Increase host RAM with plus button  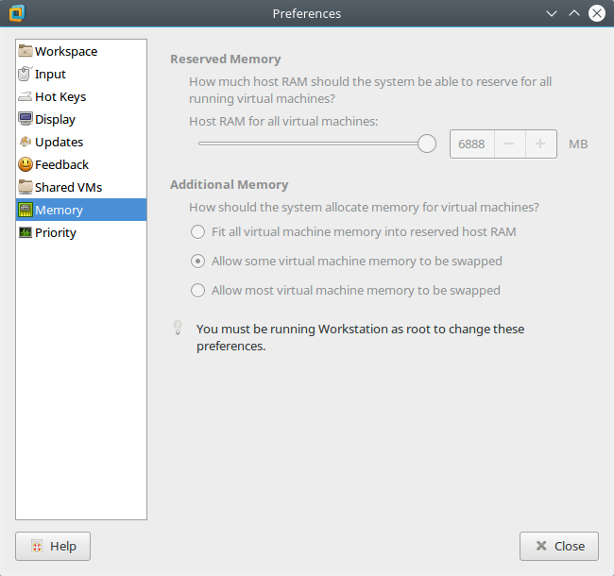click(540, 144)
